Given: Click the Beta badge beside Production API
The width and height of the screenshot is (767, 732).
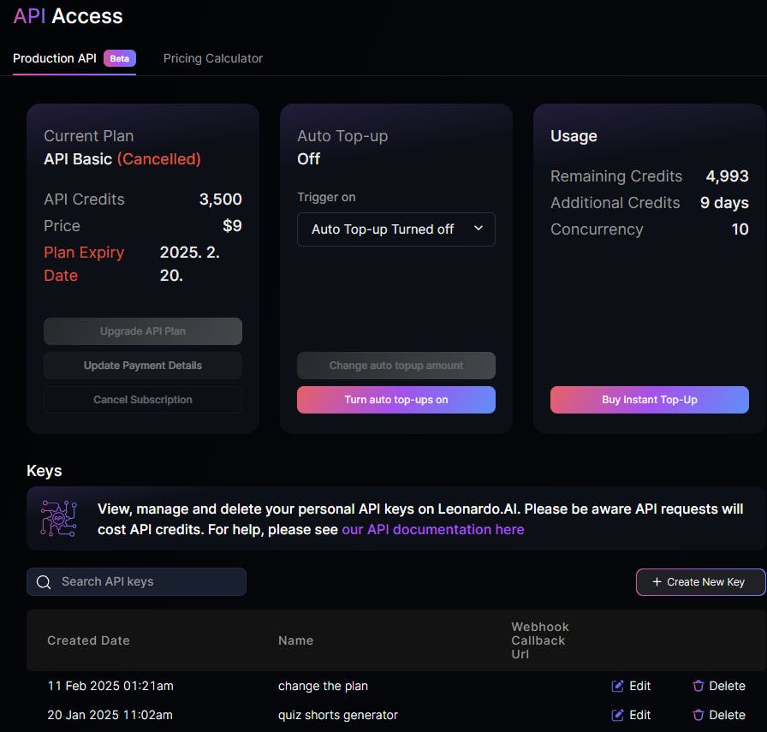Looking at the screenshot, I should [x=120, y=58].
